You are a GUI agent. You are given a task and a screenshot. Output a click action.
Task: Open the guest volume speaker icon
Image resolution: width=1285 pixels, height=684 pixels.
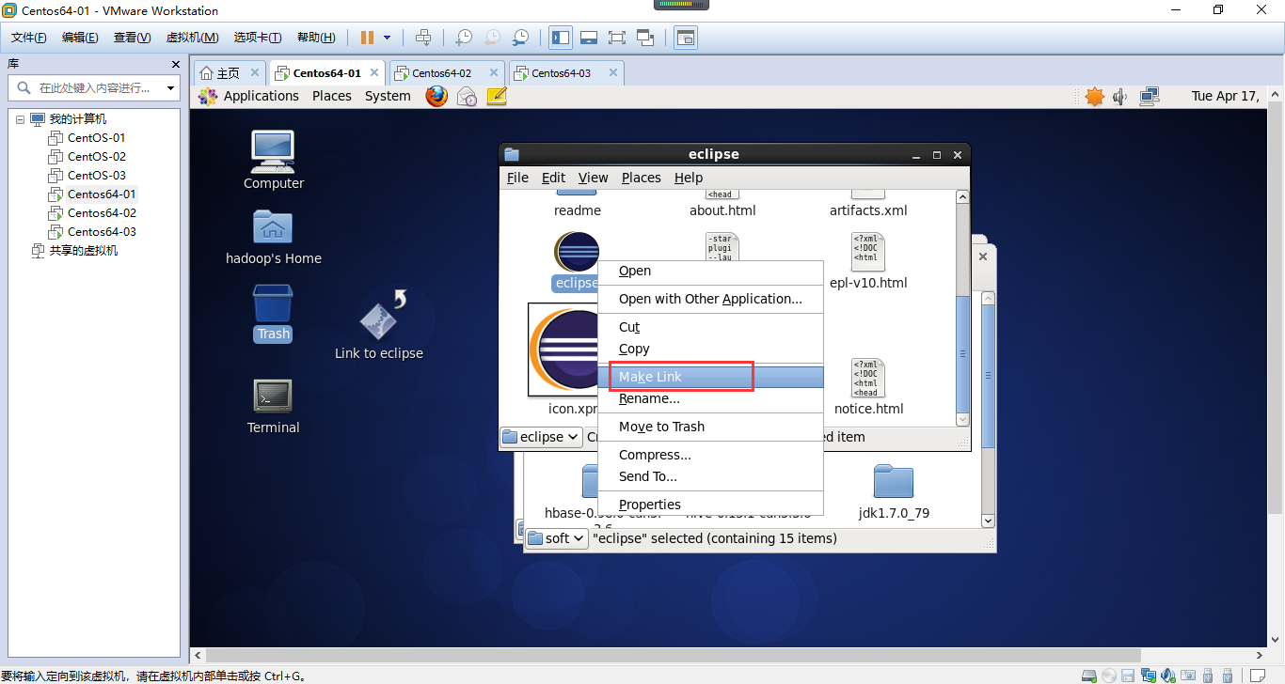pyautogui.click(x=1119, y=96)
